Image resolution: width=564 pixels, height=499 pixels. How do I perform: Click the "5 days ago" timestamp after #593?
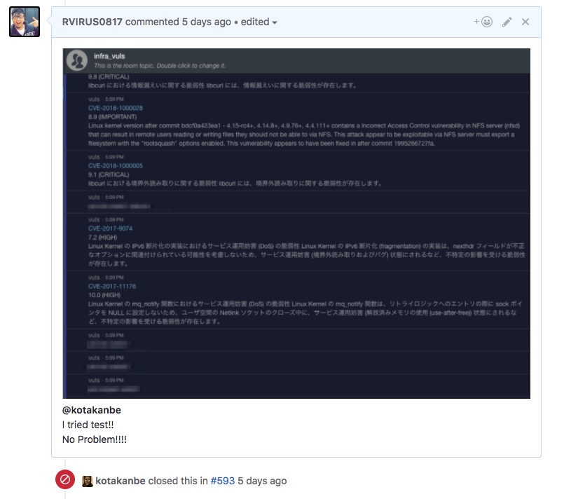262,481
